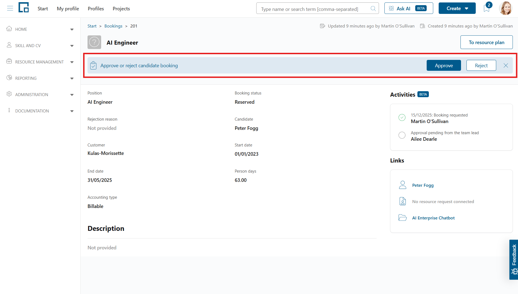
Task: Click the resource request document icon
Action: coord(403,201)
